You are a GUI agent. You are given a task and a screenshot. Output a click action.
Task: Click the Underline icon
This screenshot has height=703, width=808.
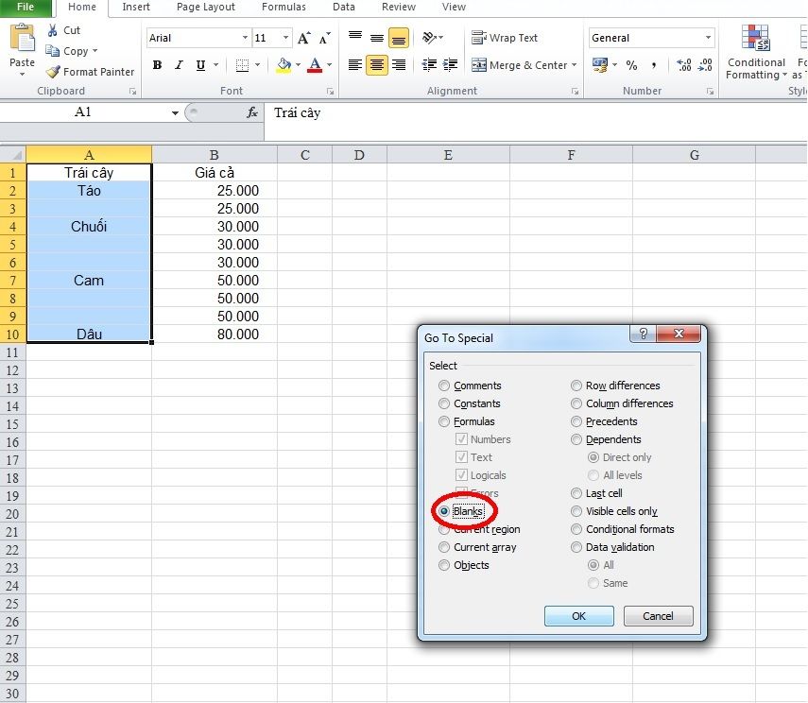point(200,66)
